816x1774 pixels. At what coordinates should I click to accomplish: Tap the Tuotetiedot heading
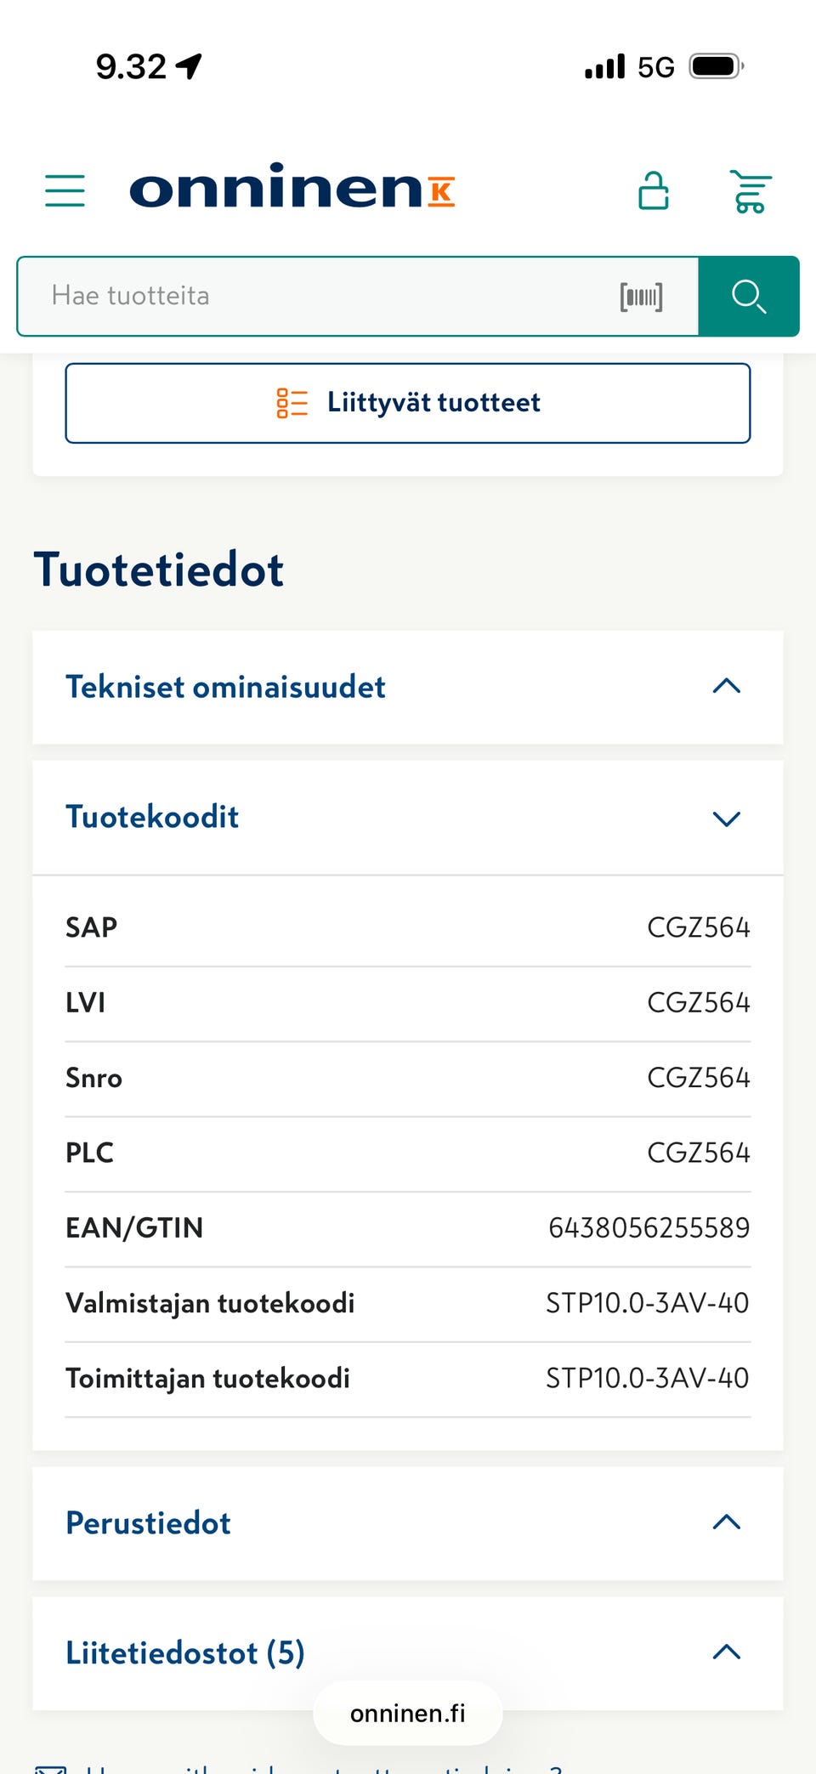click(x=159, y=570)
